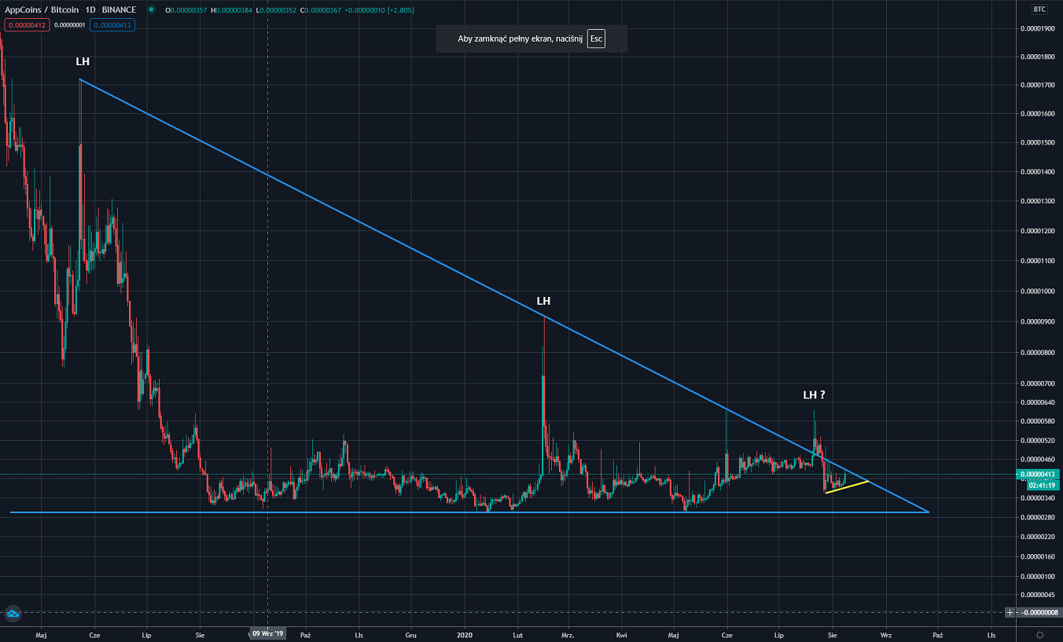Click the high value 0.00000384
The height and width of the screenshot is (642, 1063).
coord(234,9)
